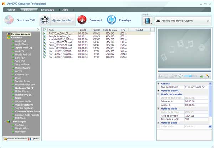Click the red Download arrow icon
The image size is (214, 148).
click(x=82, y=20)
